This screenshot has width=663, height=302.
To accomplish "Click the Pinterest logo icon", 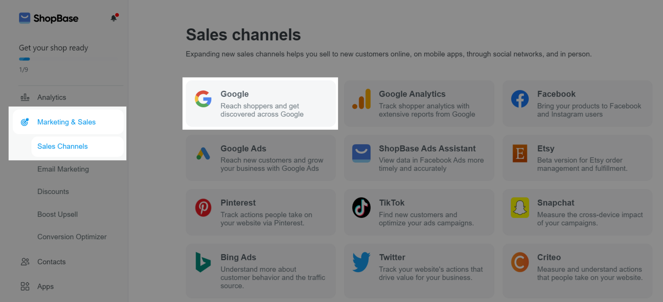I will coord(203,208).
